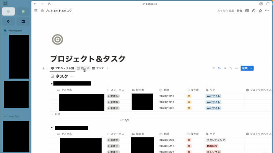Click the first group's ステータス column header
This screenshot has height=153, width=273.
[x=116, y=90]
